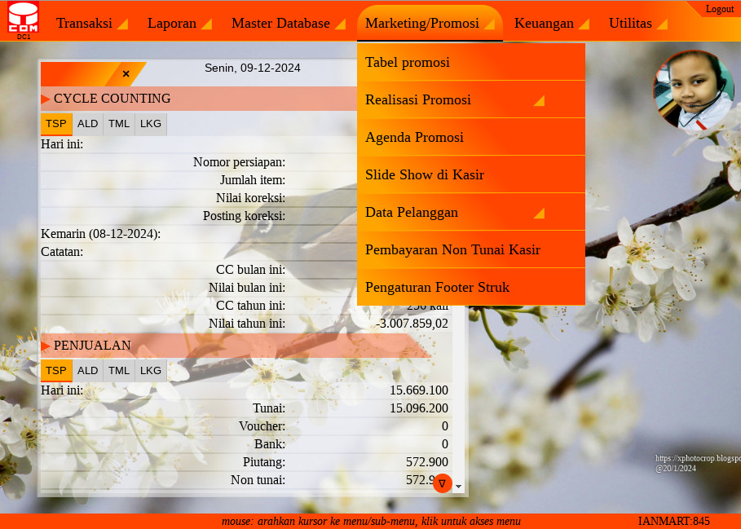
Task: Collapse the PENJUALAN section header
Action: (92, 346)
